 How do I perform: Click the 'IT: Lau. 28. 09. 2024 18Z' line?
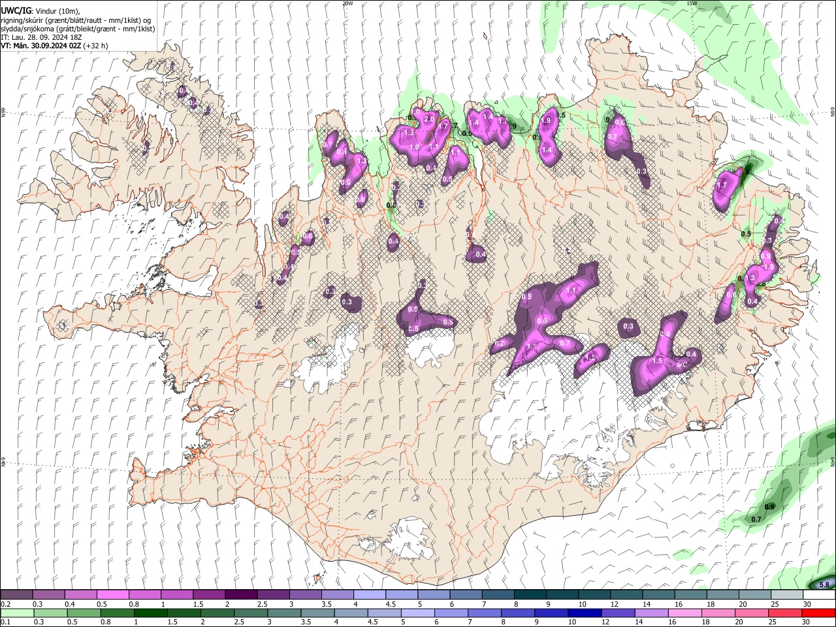(x=40, y=37)
